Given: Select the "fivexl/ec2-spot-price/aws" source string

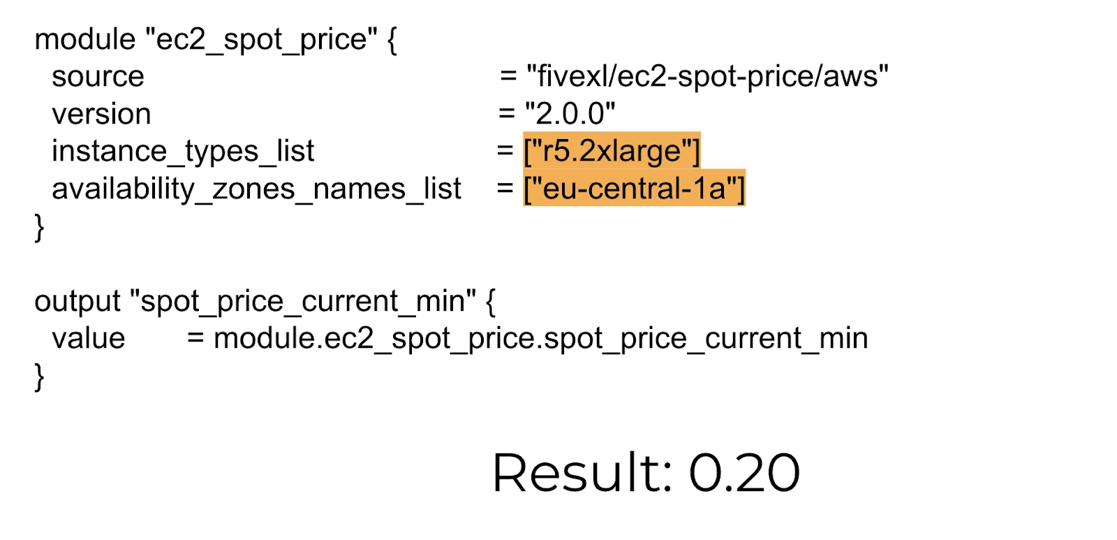Looking at the screenshot, I should pos(707,76).
